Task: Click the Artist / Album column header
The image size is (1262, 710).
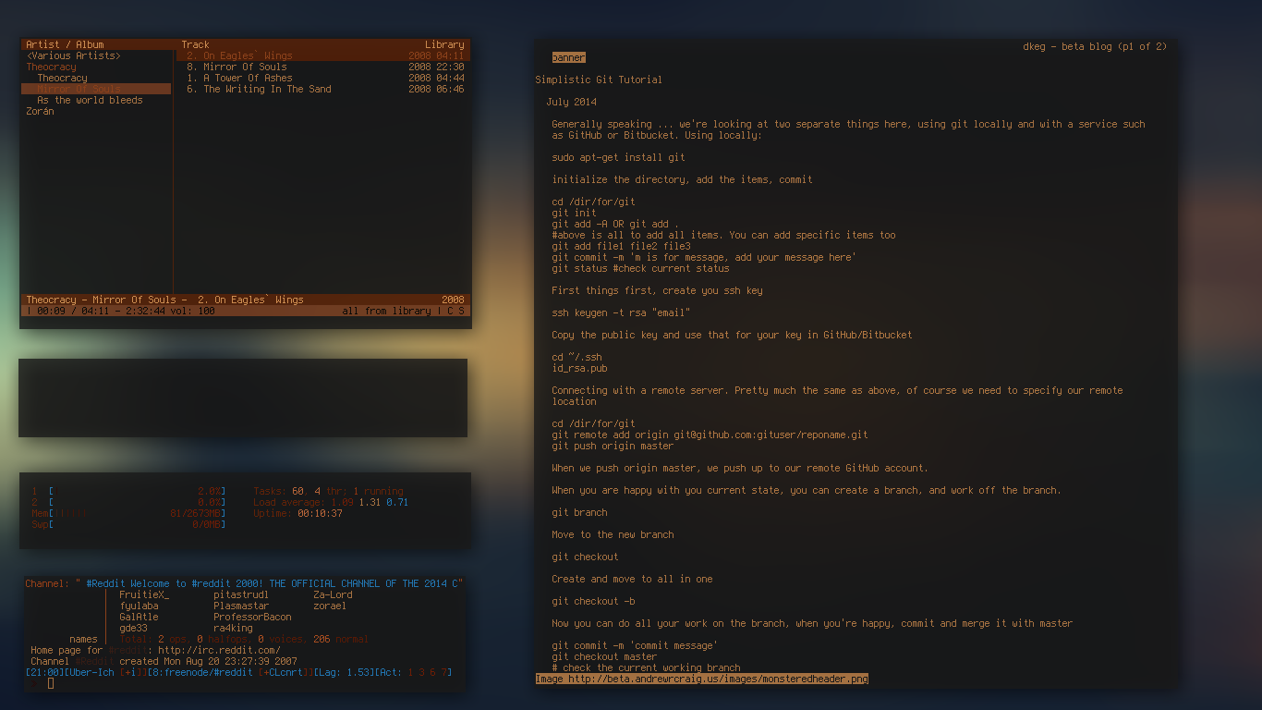Action: point(65,44)
